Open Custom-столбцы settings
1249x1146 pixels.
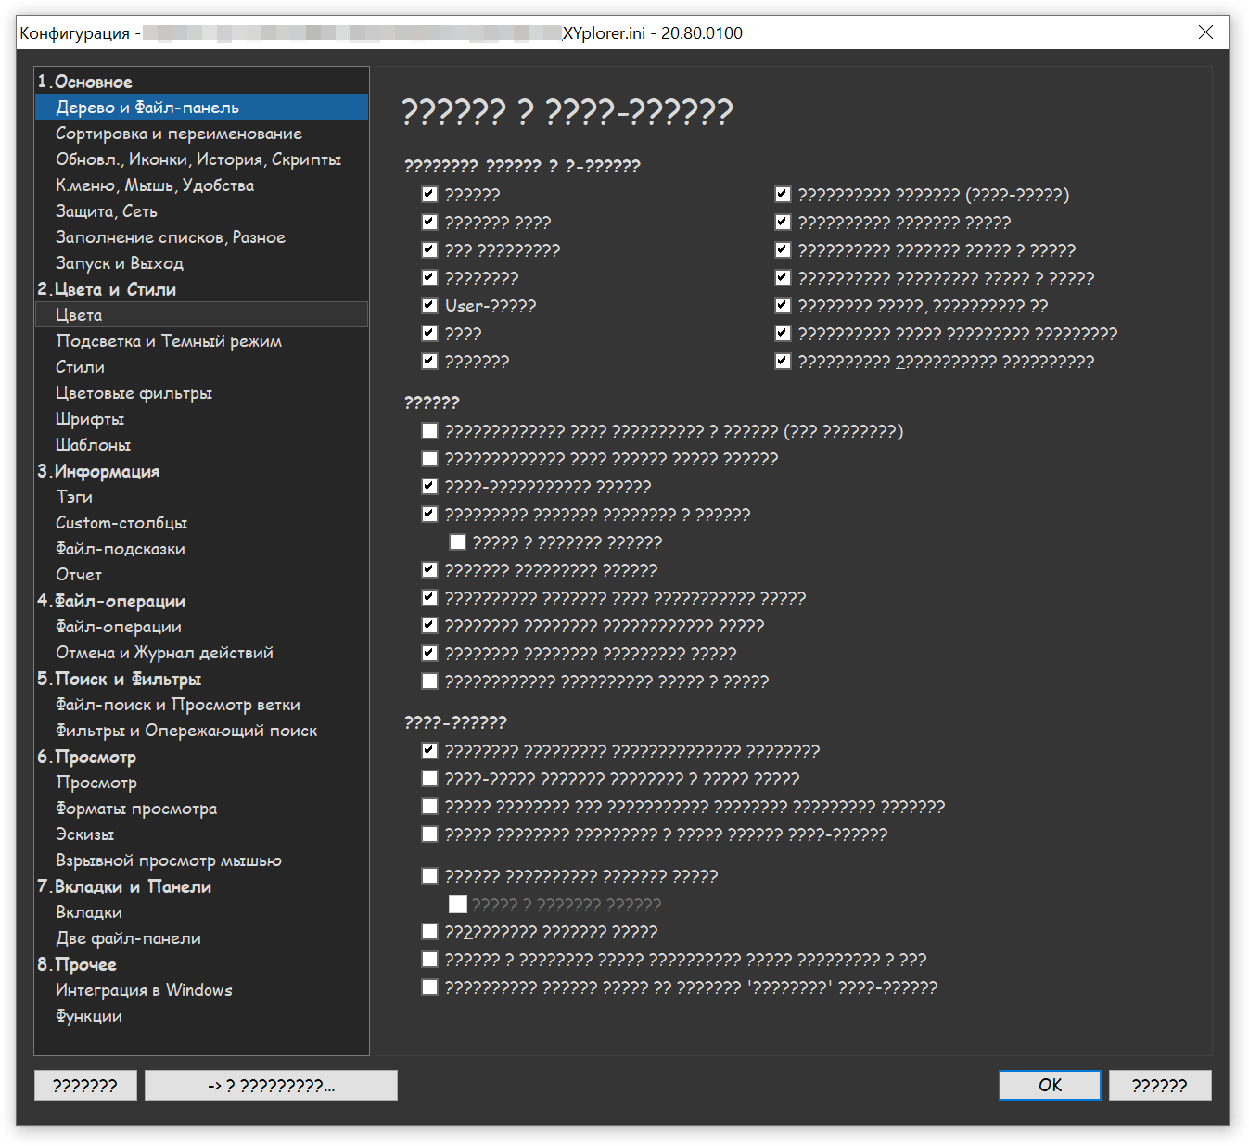coord(121,523)
